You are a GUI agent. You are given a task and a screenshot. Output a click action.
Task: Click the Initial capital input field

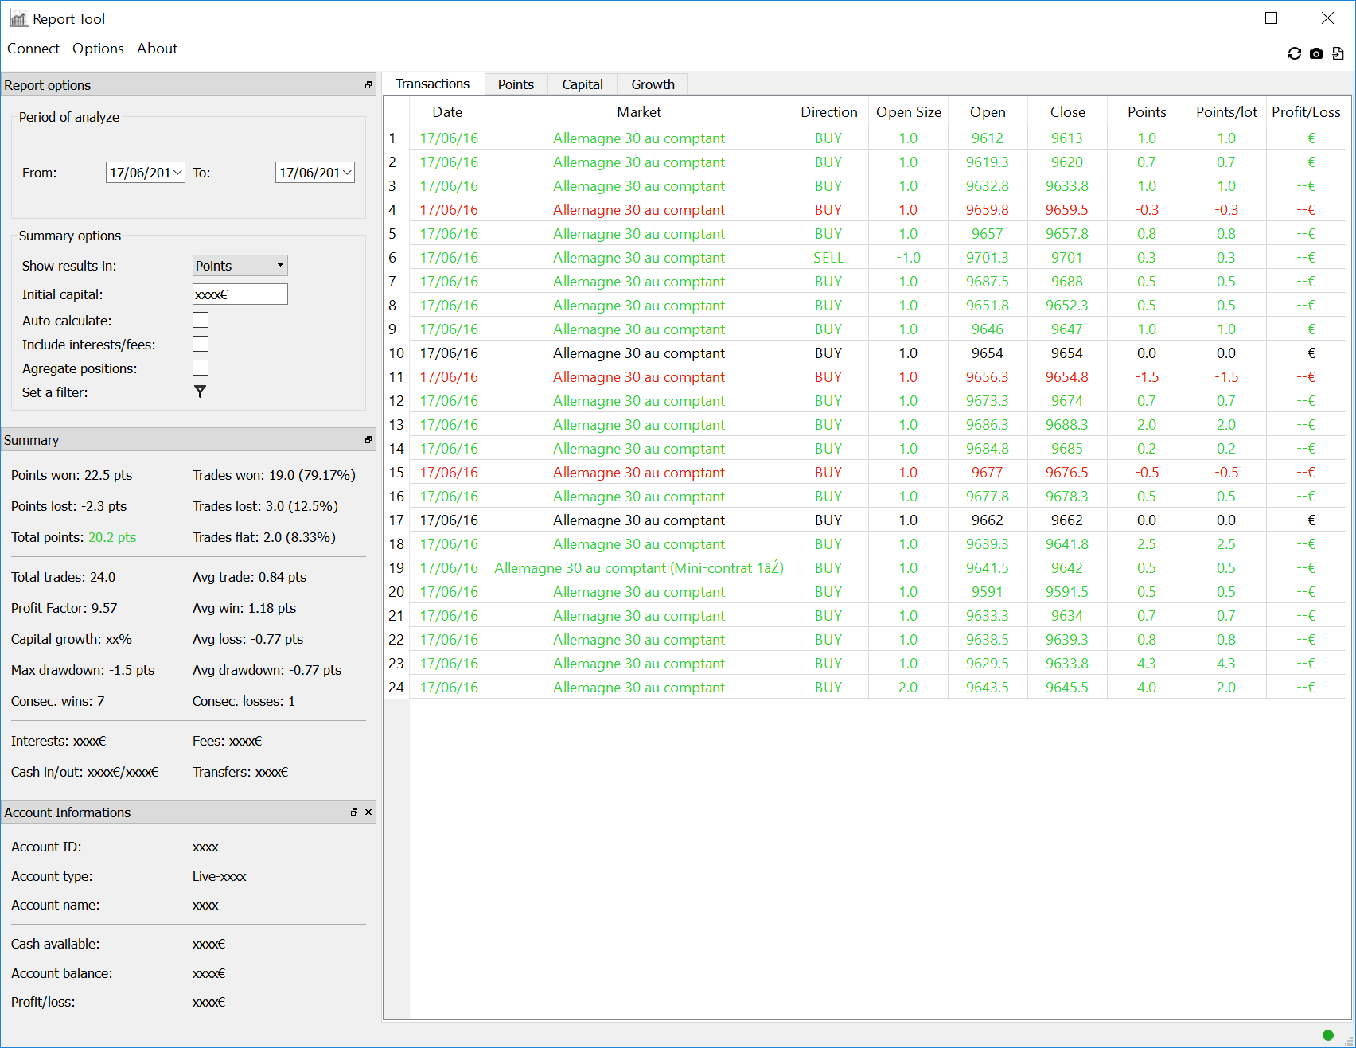click(x=240, y=294)
